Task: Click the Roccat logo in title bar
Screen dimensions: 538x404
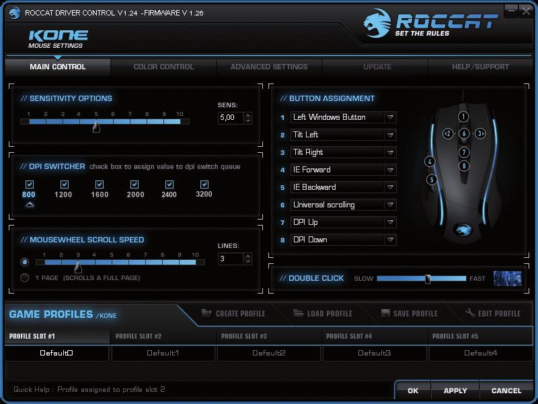Action: 14,13
